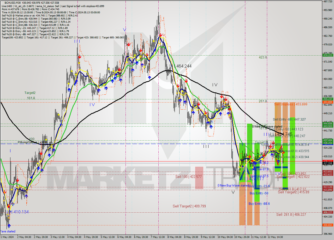Click the red 428.321 price tag
Image resolution: width=334 pixels, height=240 pixels.
pos(328,161)
